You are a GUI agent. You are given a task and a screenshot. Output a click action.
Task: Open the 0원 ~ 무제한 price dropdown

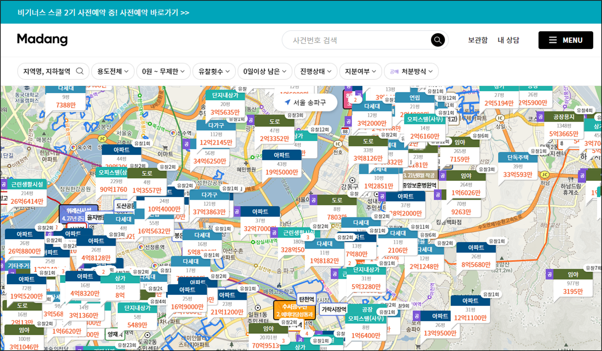coord(163,72)
